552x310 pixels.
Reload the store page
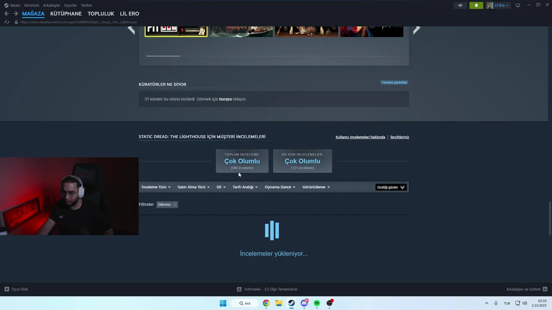(7, 22)
